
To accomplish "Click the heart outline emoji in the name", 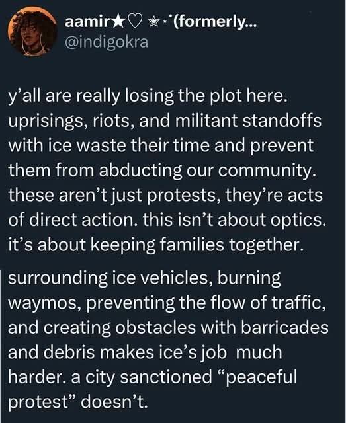I will click(136, 23).
